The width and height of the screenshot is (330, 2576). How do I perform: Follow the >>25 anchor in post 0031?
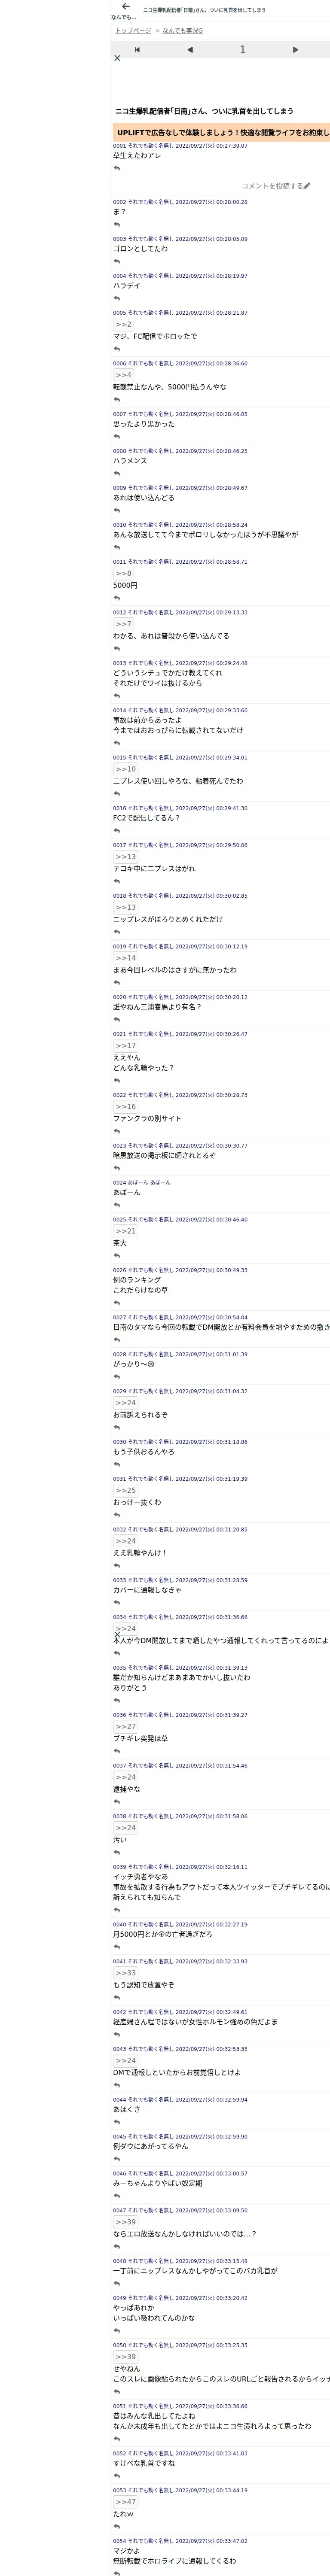[x=126, y=1490]
